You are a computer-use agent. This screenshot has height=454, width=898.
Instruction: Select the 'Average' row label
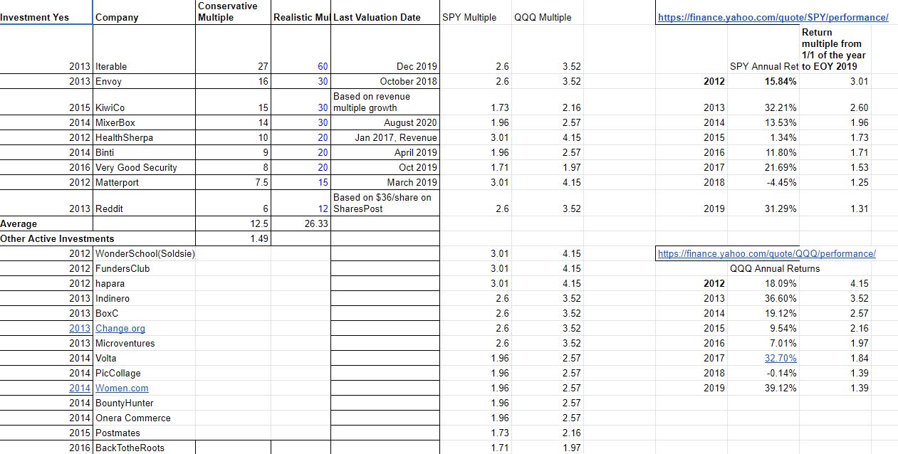click(46, 223)
